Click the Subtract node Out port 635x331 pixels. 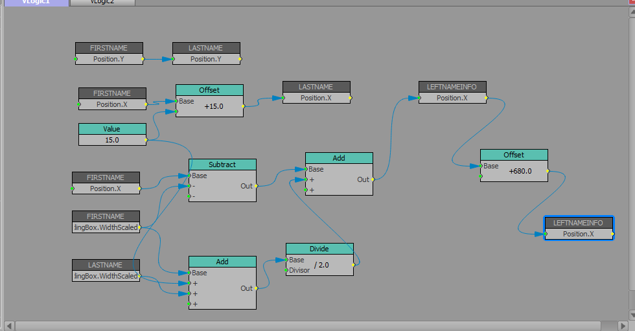click(x=257, y=186)
